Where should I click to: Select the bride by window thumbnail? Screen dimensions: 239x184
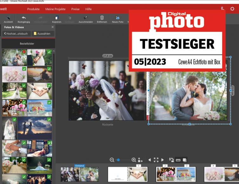39,148
